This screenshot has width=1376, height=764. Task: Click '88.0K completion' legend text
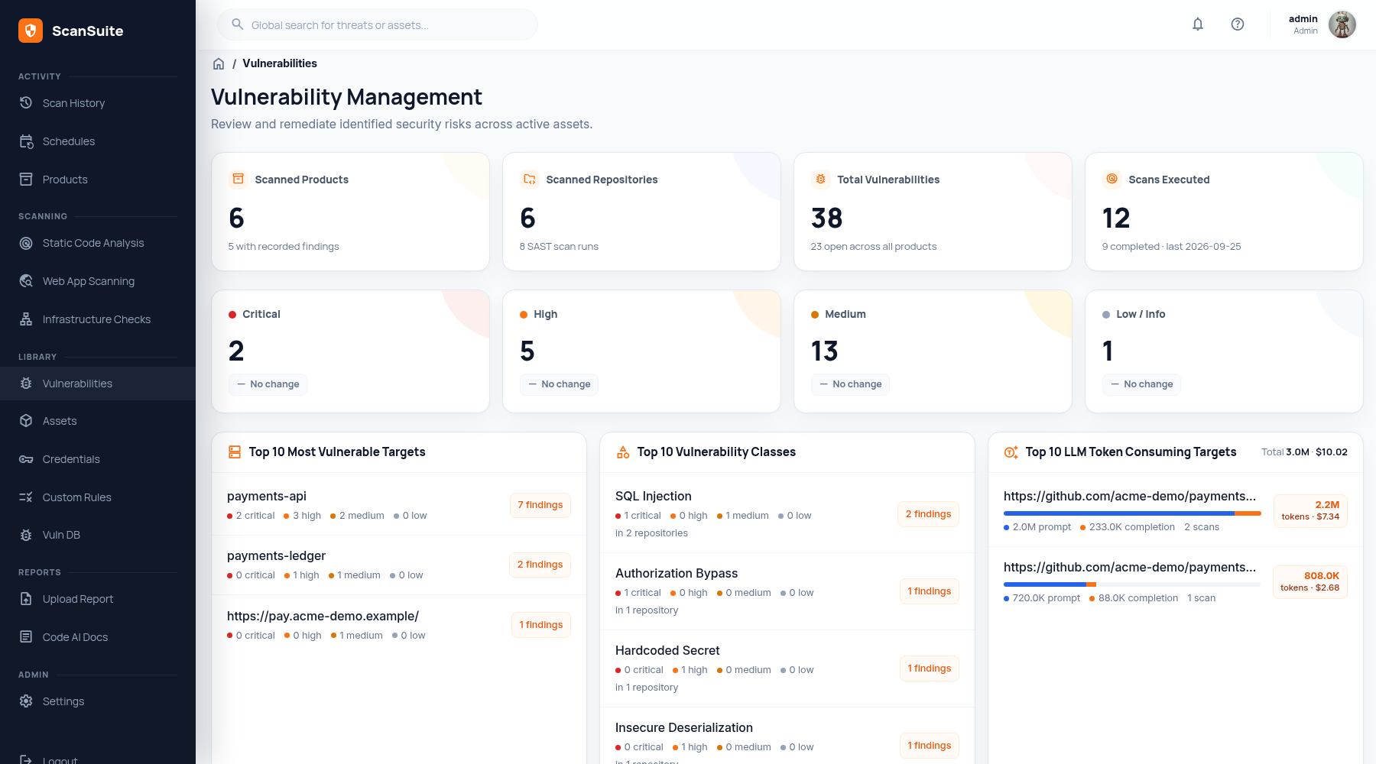click(1138, 598)
